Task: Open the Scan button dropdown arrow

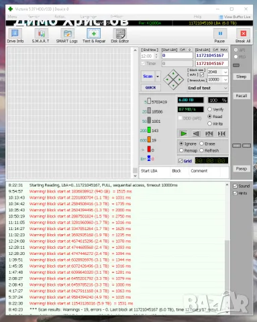Action: click(x=158, y=76)
